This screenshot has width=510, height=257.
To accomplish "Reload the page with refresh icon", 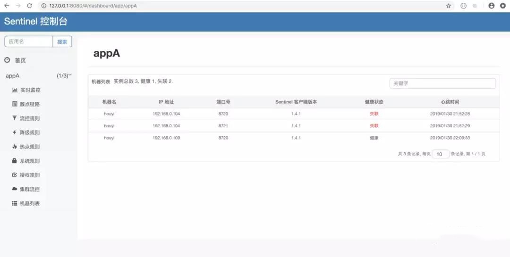I will (30, 6).
